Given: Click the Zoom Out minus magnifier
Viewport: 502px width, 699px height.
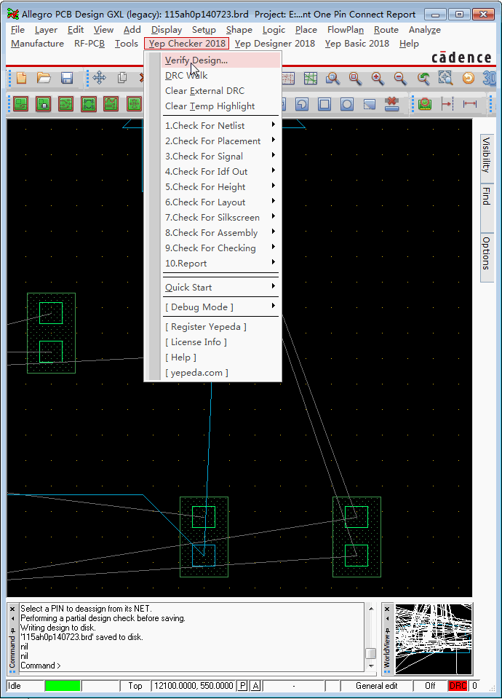Looking at the screenshot, I should [400, 79].
